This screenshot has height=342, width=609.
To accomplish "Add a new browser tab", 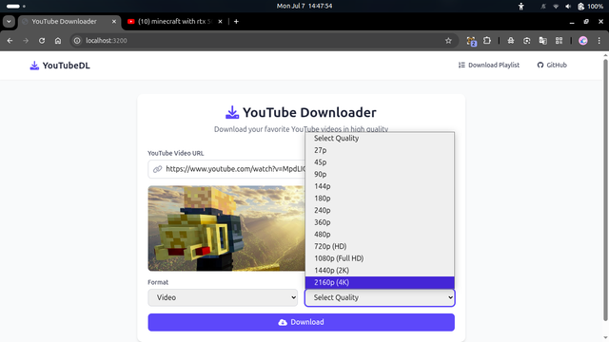I will [x=236, y=21].
